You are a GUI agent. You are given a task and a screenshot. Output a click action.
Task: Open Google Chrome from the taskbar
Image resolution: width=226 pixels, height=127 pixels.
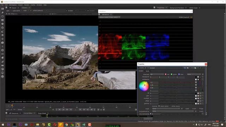[66, 125]
